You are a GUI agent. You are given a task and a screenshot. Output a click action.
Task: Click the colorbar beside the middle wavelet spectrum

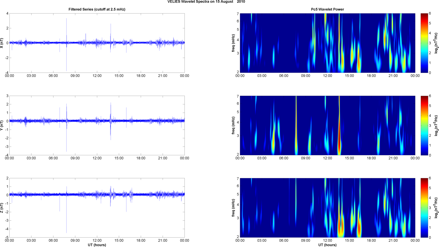[x=424, y=125]
